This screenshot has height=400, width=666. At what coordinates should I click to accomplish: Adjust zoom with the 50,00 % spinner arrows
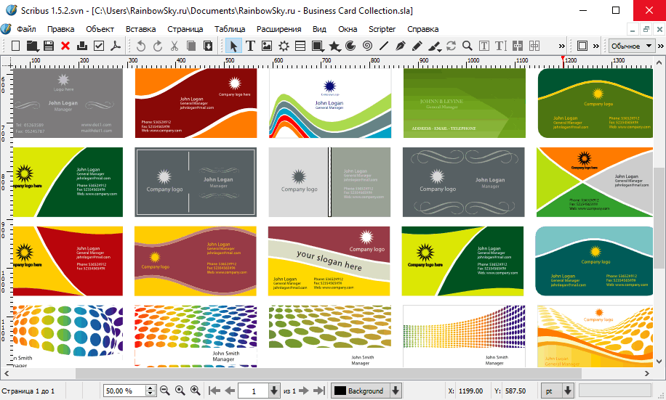pos(151,391)
